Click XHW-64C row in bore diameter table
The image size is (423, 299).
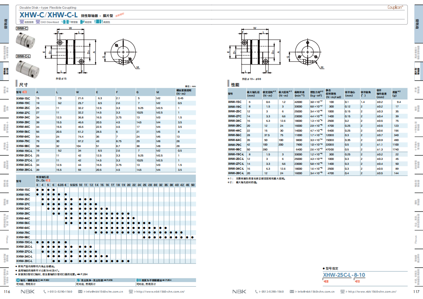click(106, 228)
